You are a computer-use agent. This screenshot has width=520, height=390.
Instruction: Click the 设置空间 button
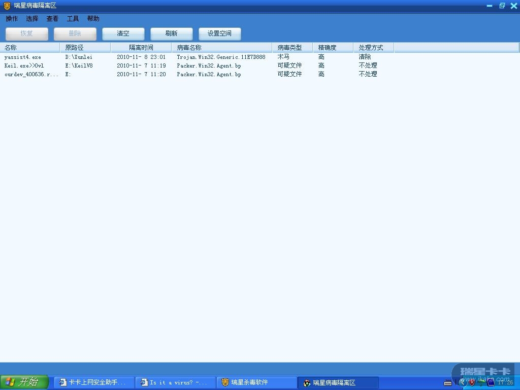coord(219,34)
